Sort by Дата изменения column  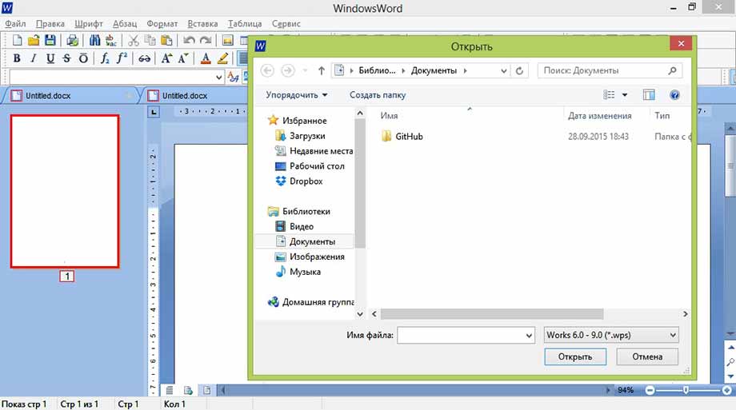600,115
